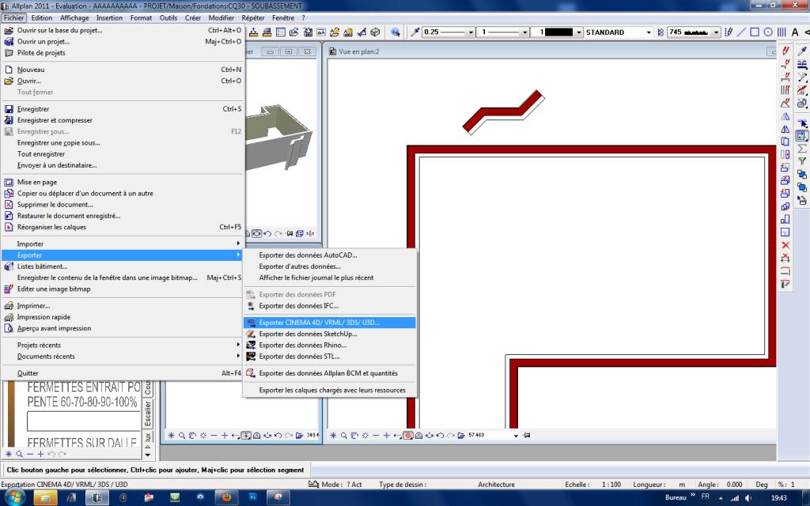Click the minus zoom-out icon in plan view toolbar
This screenshot has width=810, height=506.
tap(376, 436)
